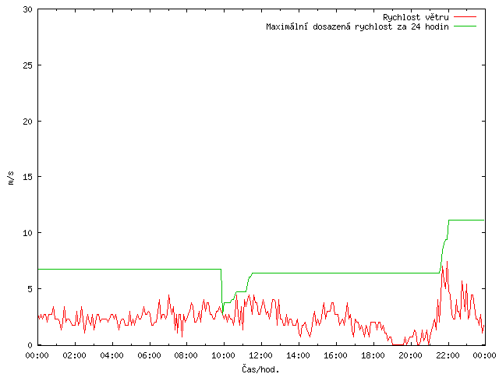The height and width of the screenshot is (374, 499).
Task: Click the y-axis label 'm/s'
Action: pyautogui.click(x=11, y=178)
